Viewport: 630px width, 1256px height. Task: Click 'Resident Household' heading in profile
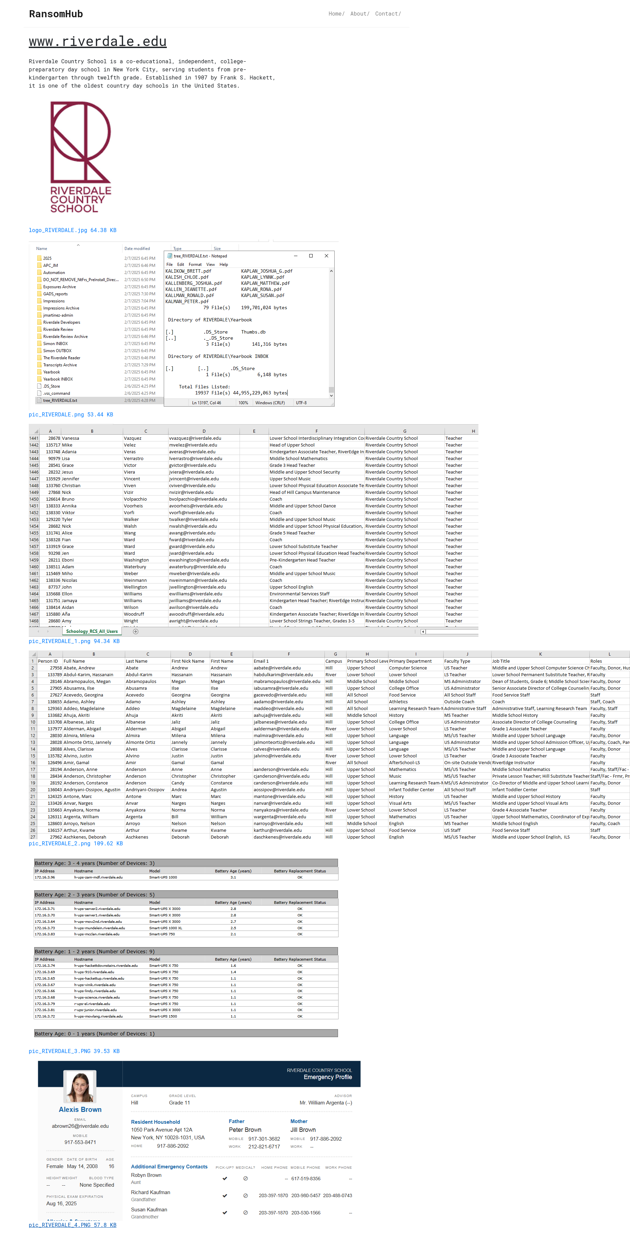(155, 1122)
